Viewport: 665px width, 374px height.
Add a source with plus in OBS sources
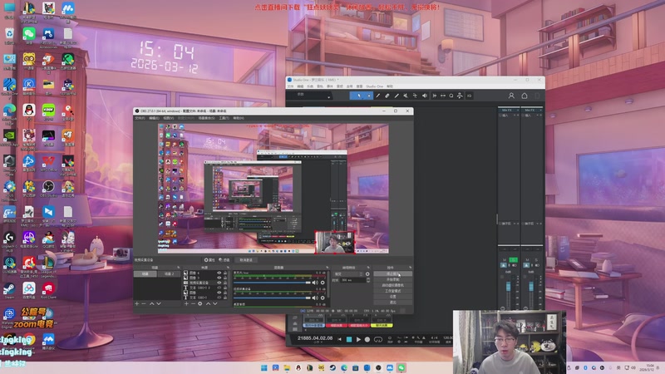coord(186,303)
